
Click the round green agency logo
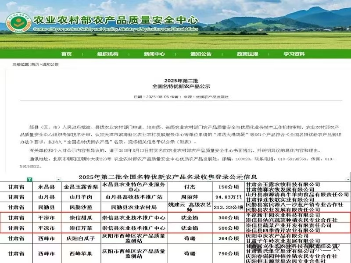click(18, 23)
